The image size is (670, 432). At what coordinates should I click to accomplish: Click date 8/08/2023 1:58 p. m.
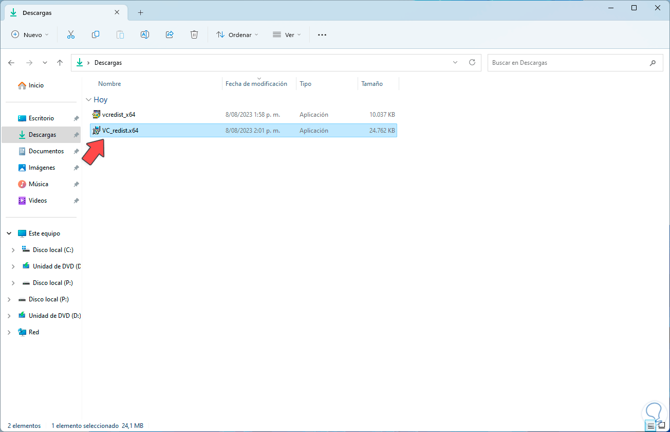pyautogui.click(x=252, y=115)
